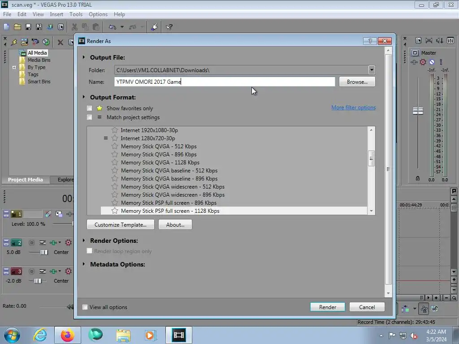Click the Cut scissors icon
The width and height of the screenshot is (459, 344).
[74, 27]
